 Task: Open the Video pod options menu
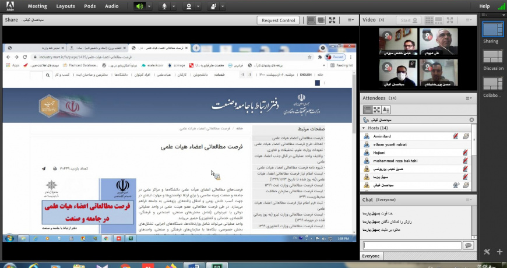pyautogui.click(x=469, y=20)
